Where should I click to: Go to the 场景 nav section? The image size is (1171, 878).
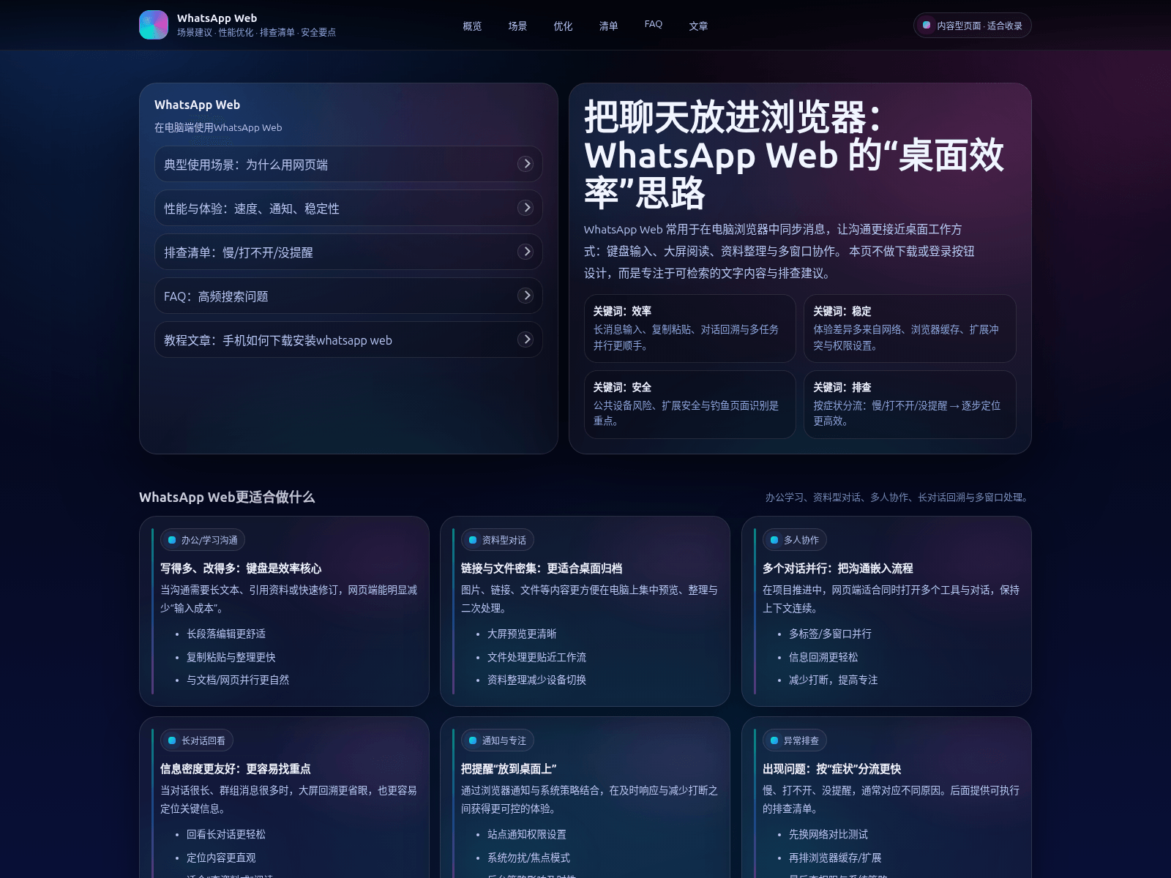(517, 26)
